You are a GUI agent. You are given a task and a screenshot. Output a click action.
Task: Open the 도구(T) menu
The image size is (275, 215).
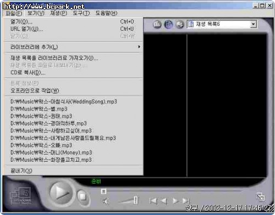click(81, 13)
